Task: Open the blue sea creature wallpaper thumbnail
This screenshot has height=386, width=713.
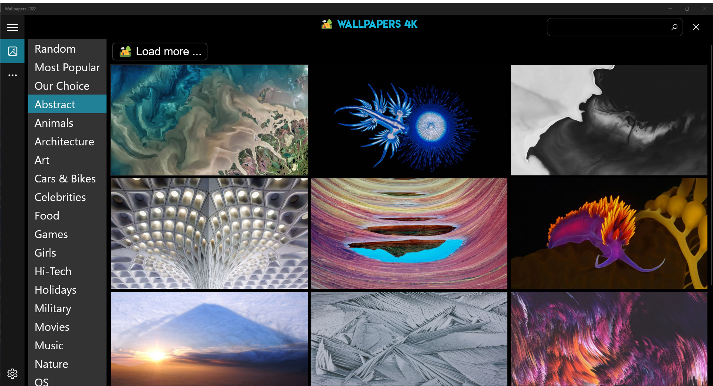Action: tap(409, 120)
